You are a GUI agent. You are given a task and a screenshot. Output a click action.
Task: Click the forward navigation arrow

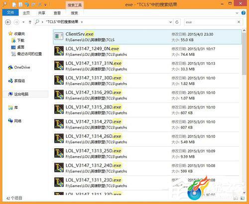[16, 22]
